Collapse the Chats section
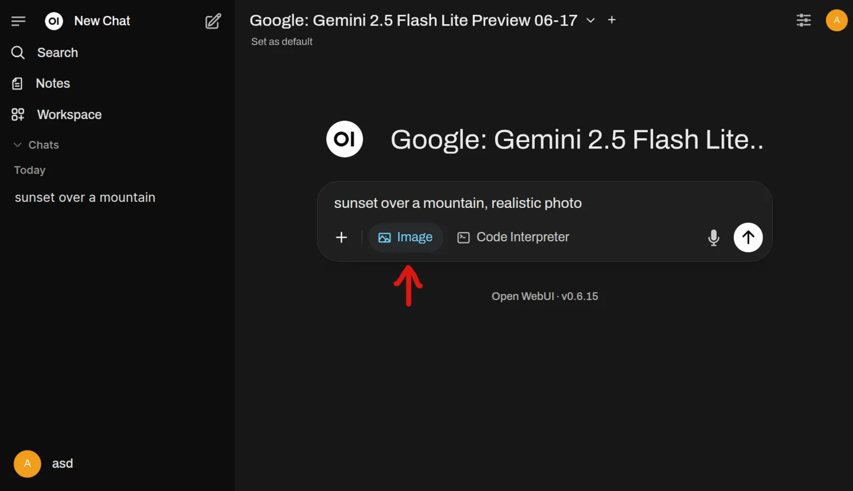853x491 pixels. (36, 145)
